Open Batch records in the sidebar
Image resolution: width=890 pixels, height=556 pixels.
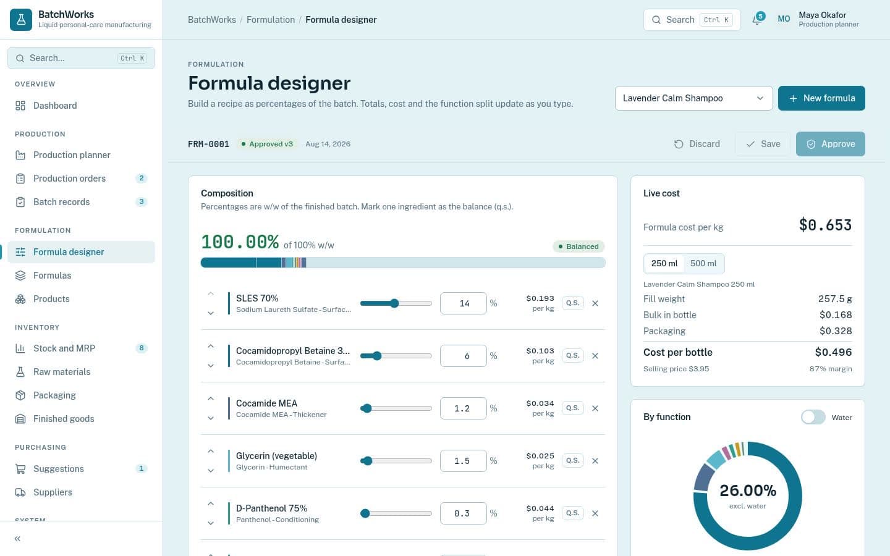tap(81, 202)
